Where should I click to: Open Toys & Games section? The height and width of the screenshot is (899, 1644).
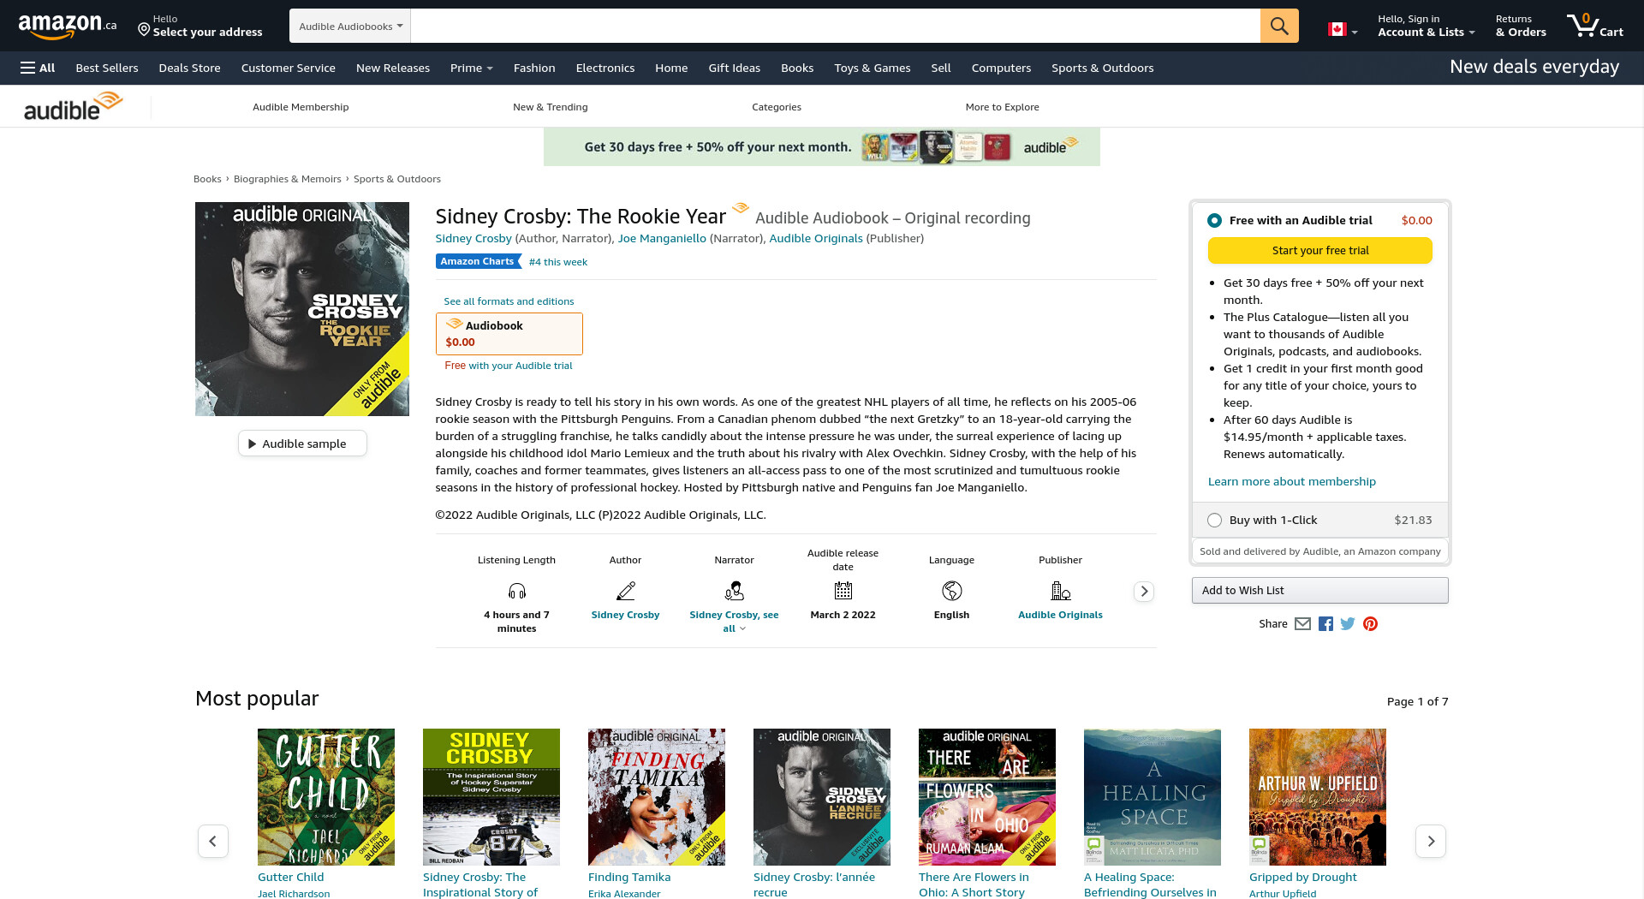[872, 68]
